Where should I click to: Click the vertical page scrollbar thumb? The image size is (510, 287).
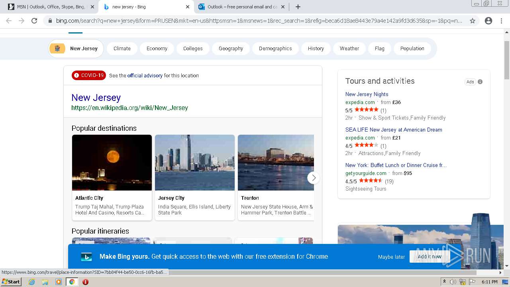(x=507, y=60)
